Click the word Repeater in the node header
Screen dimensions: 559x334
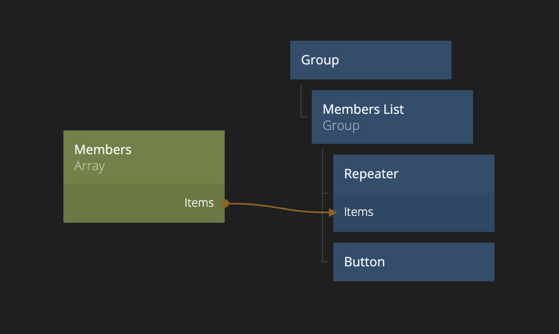pyautogui.click(x=371, y=174)
